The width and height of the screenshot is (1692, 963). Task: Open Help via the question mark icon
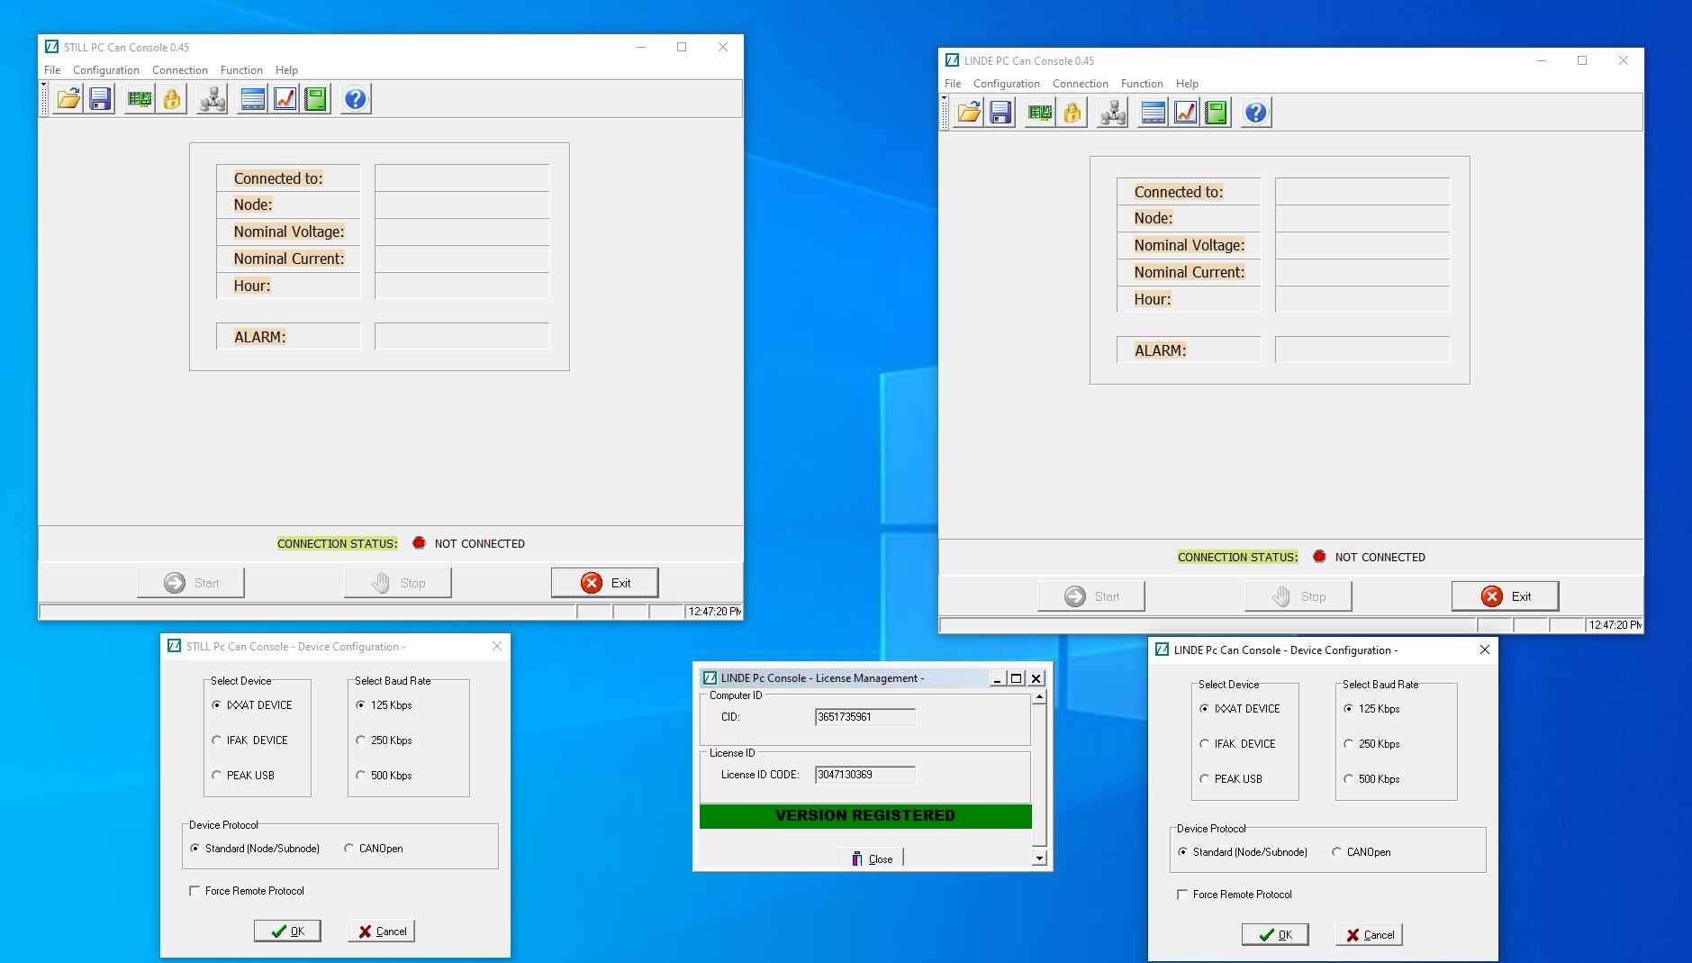pyautogui.click(x=355, y=99)
